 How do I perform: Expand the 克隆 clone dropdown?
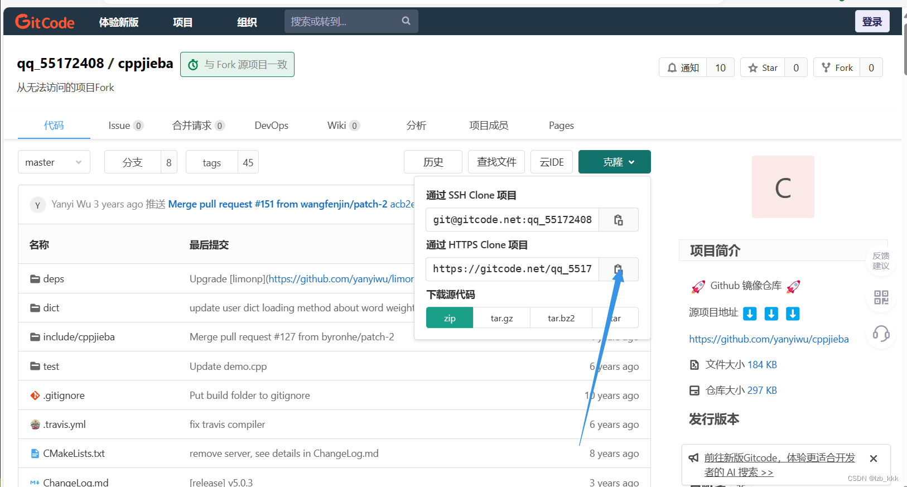pos(615,162)
